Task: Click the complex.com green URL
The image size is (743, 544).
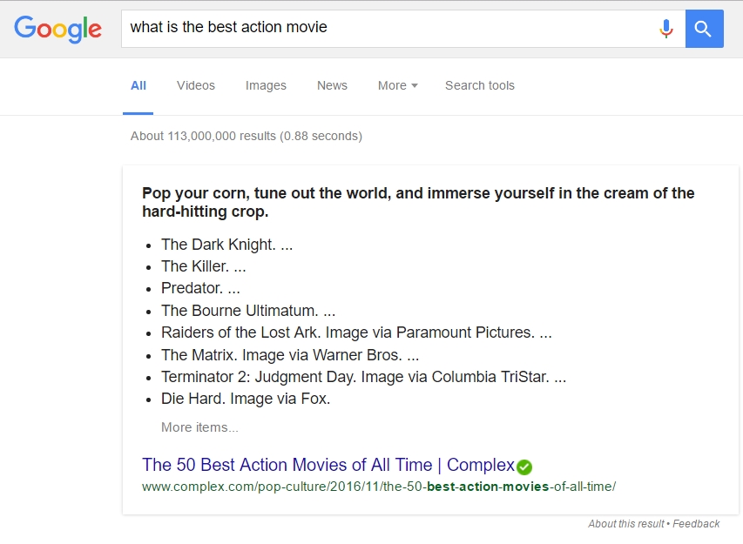Action: (379, 487)
